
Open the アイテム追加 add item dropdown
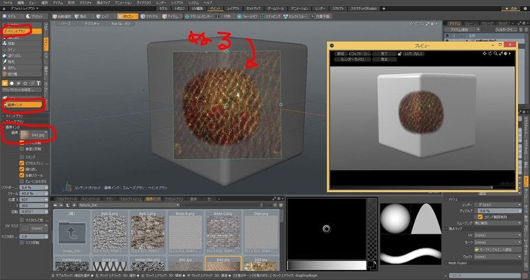[x=462, y=30]
